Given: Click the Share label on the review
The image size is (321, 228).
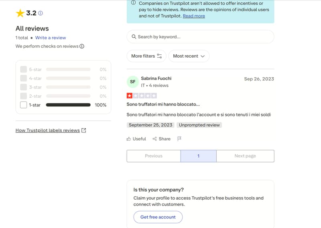Looking at the screenshot, I should (x=165, y=139).
